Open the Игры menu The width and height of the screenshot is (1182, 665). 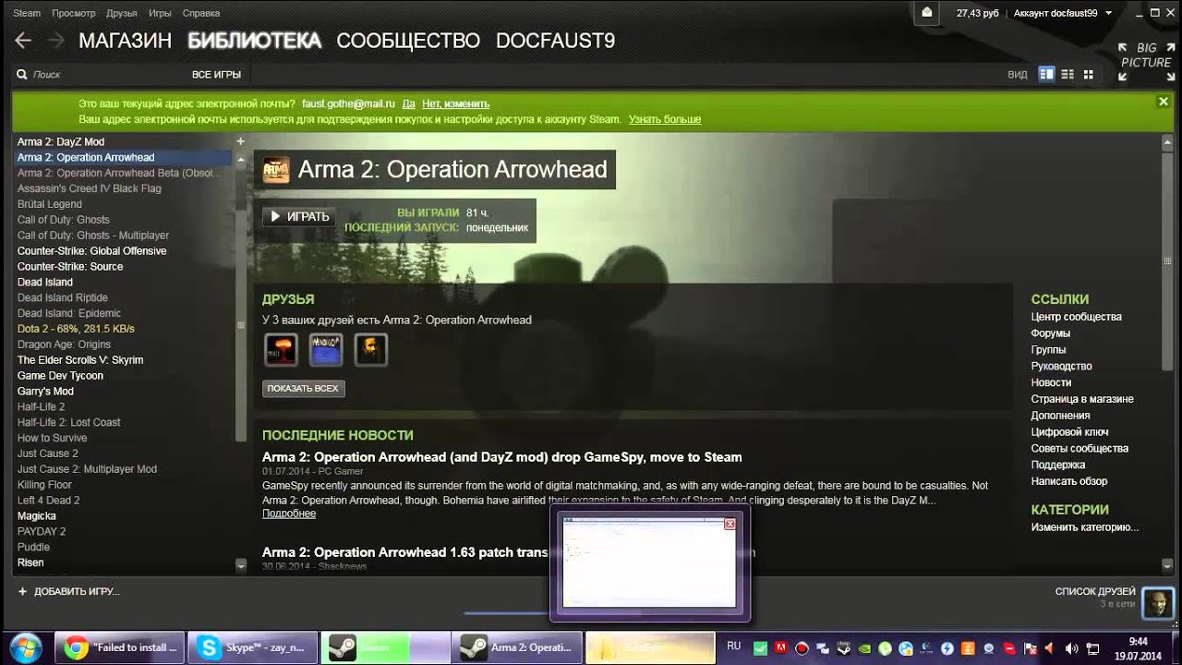click(x=160, y=13)
